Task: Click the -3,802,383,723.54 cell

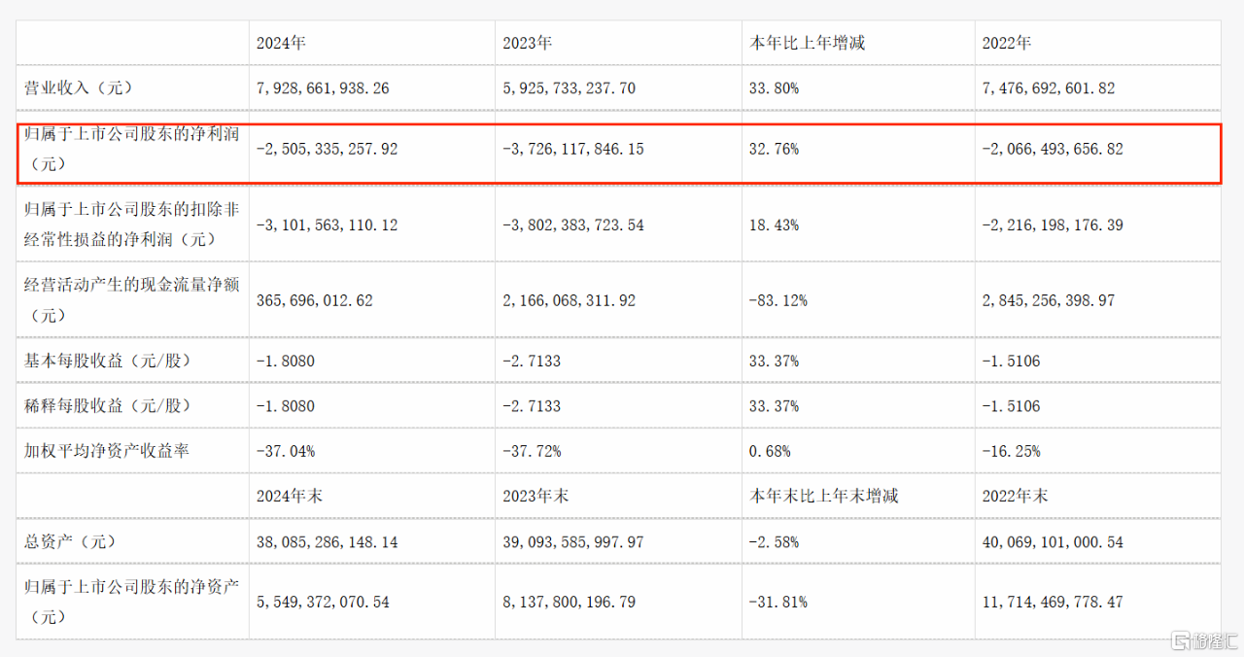Action: point(573,225)
